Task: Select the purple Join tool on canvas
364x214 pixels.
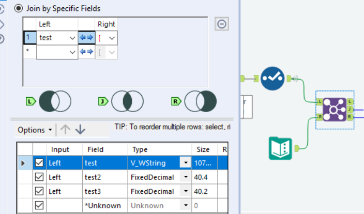Action: point(335,110)
